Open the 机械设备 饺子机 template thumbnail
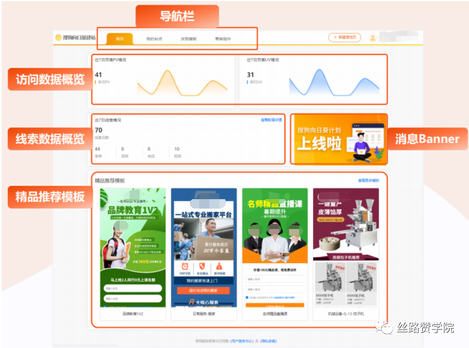This screenshot has width=469, height=348. coord(346,247)
